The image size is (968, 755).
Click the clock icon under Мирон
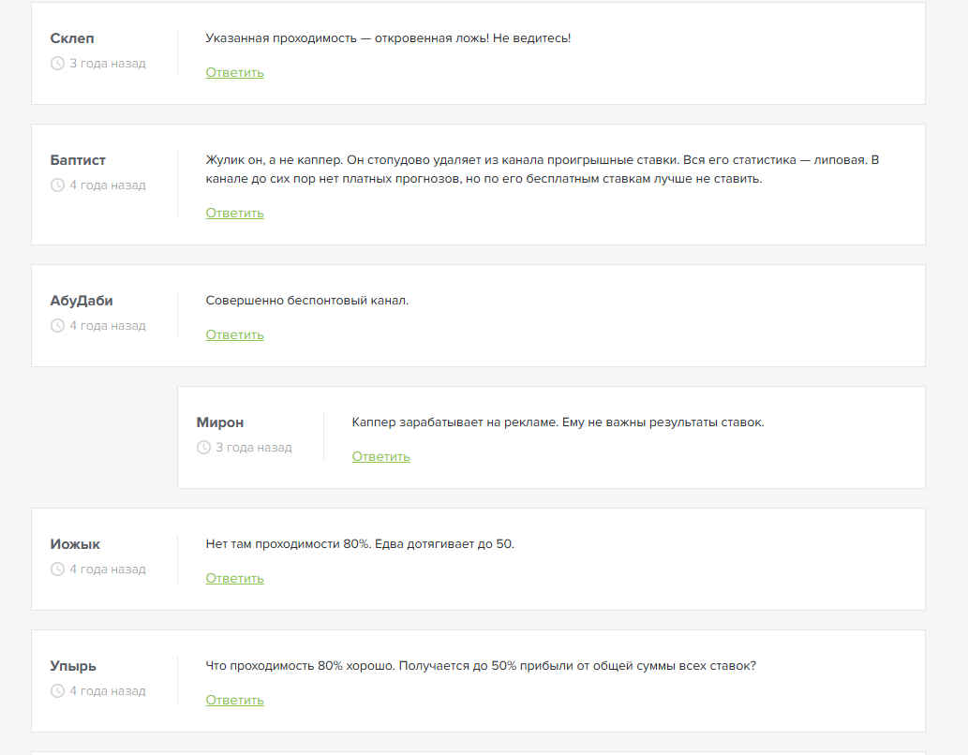point(203,448)
